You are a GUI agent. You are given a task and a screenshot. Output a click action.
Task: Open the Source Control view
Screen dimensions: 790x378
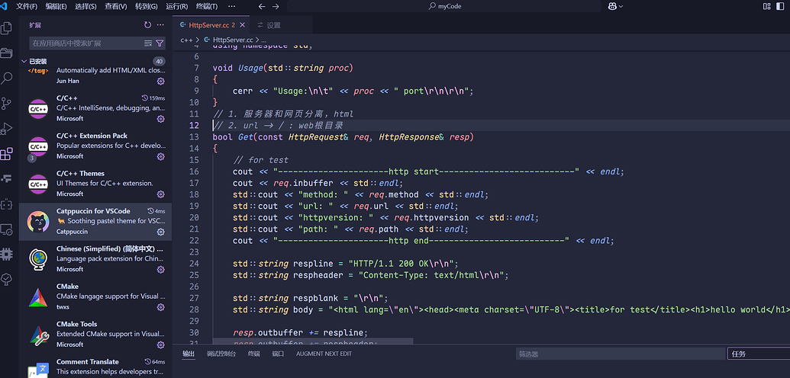pyautogui.click(x=7, y=103)
